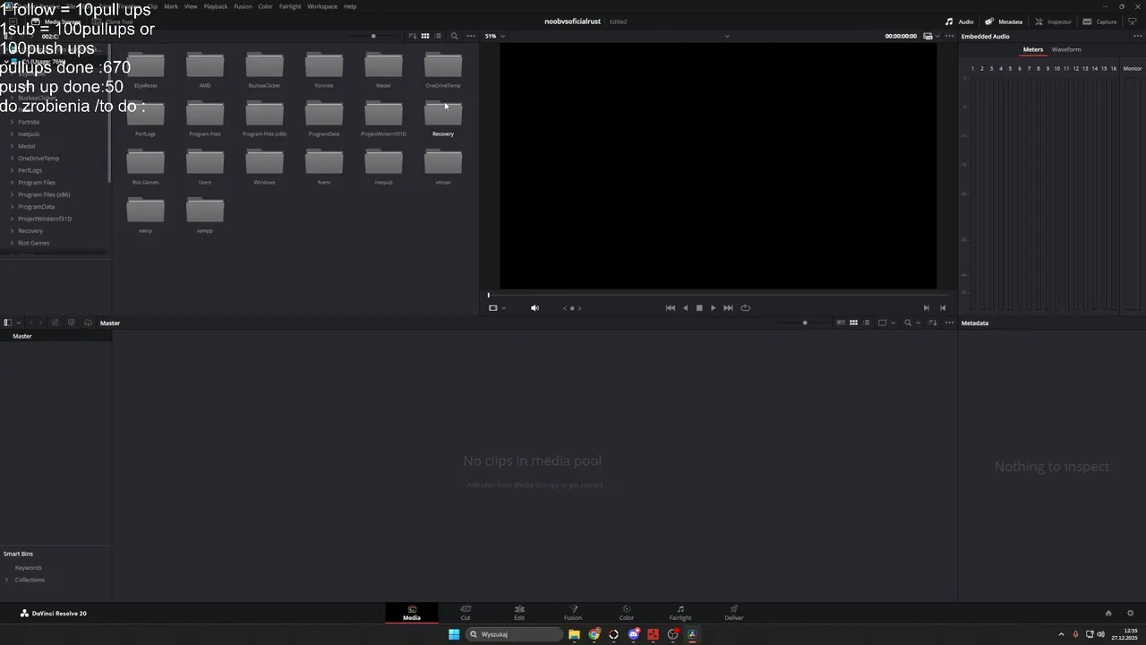
Task: Open Project Manager home icon
Action: (1108, 614)
